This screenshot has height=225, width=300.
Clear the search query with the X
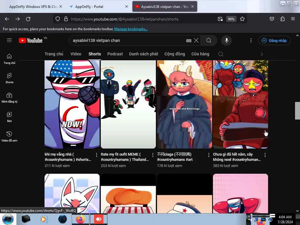click(196, 40)
